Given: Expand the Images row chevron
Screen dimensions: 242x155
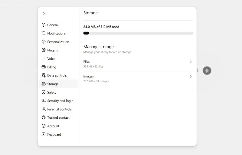Looking at the screenshot, I should click(191, 76).
